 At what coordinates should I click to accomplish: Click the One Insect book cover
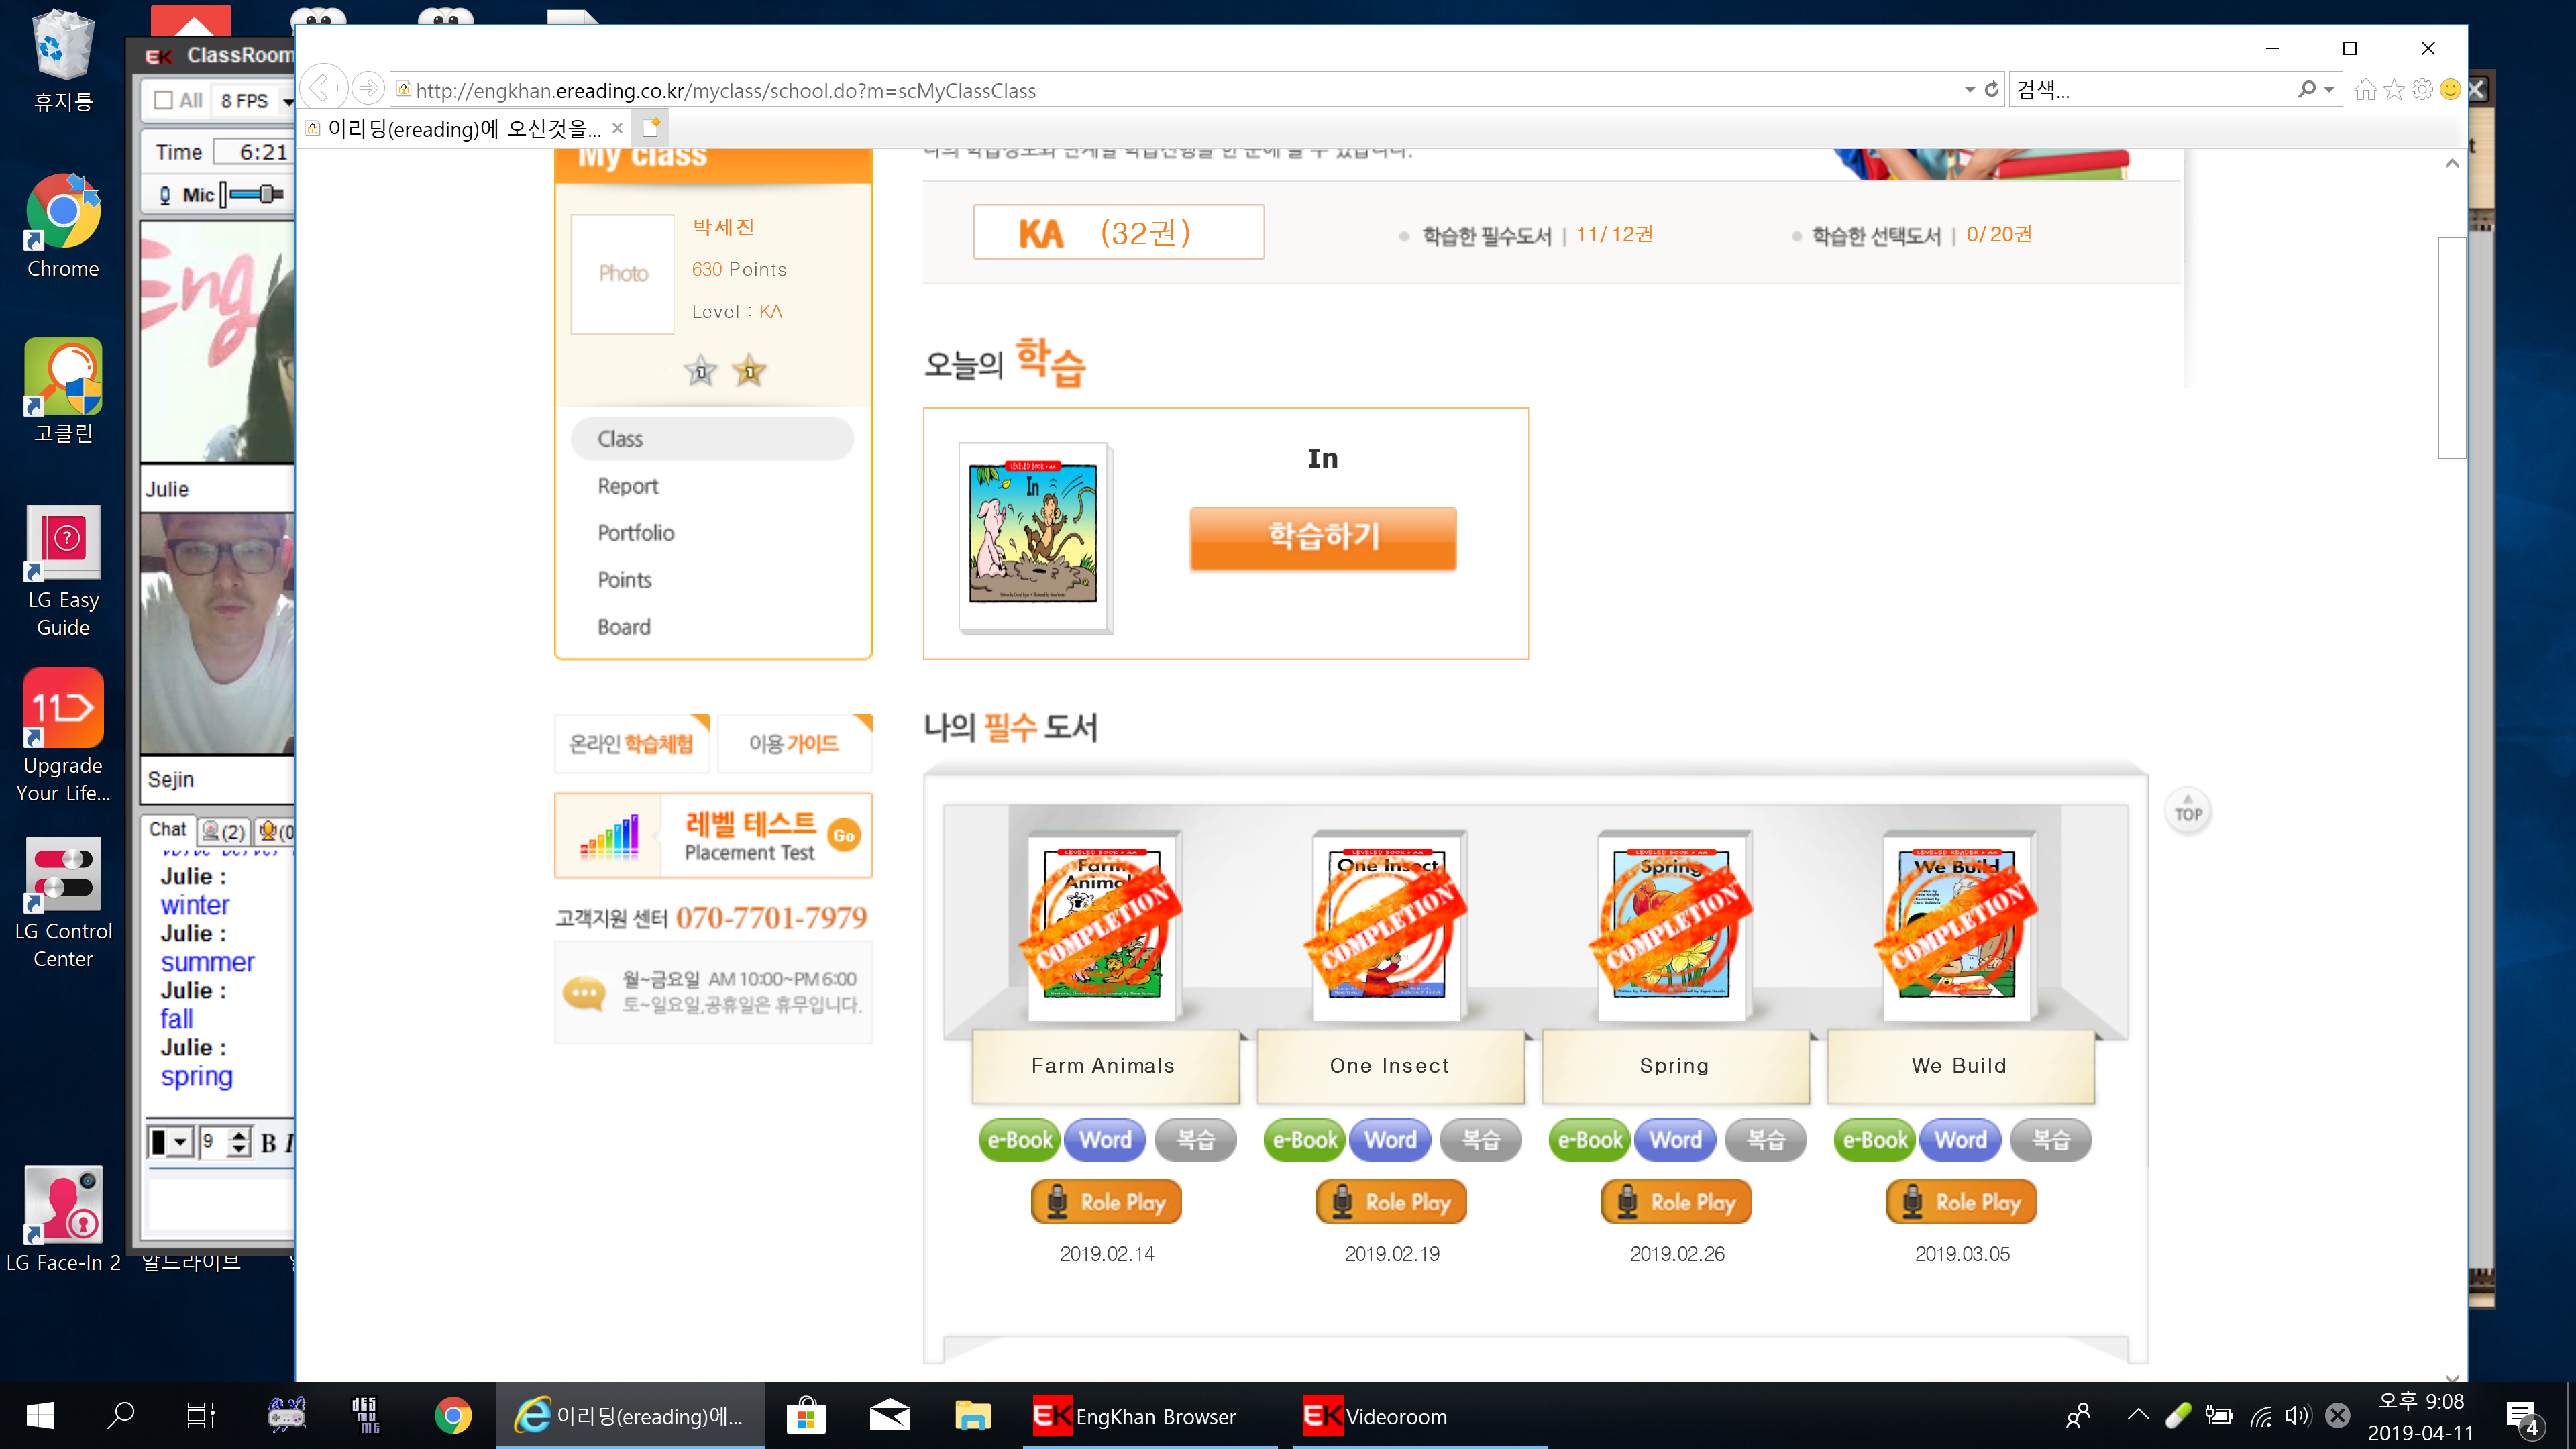pyautogui.click(x=1389, y=925)
